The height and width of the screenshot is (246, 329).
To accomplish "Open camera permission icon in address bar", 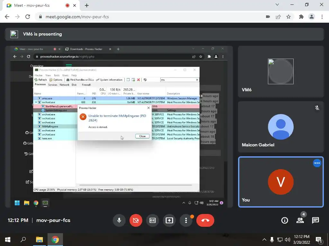I will click(268, 17).
